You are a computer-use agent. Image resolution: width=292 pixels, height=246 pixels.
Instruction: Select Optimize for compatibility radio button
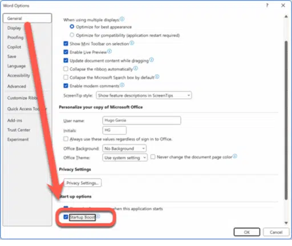[72, 35]
